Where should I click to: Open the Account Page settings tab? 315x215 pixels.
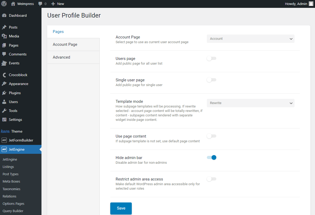tap(65, 44)
